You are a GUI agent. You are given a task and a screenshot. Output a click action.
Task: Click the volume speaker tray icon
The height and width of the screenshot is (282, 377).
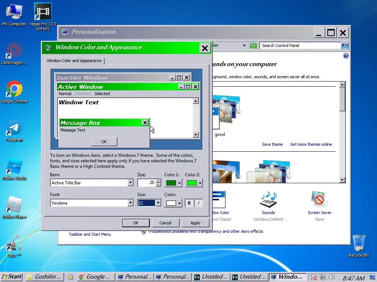pyautogui.click(x=332, y=278)
